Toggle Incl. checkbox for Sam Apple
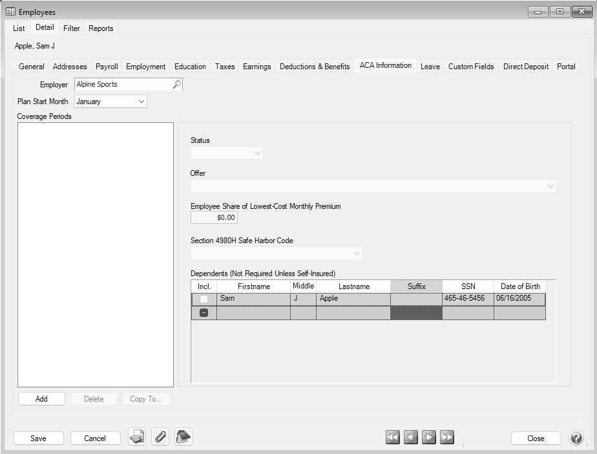This screenshot has width=597, height=454. pos(204,299)
